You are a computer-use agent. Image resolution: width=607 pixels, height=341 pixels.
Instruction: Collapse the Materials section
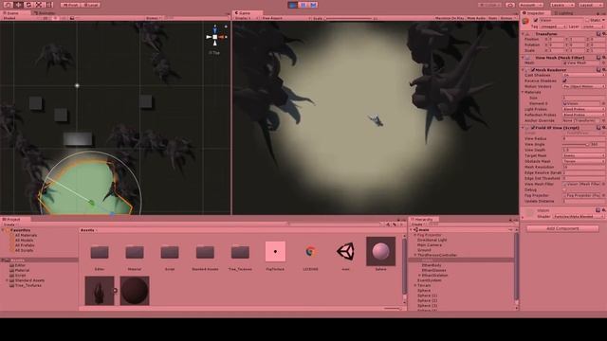pos(523,92)
